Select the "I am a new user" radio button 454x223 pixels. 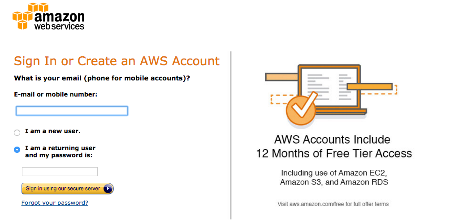[17, 132]
